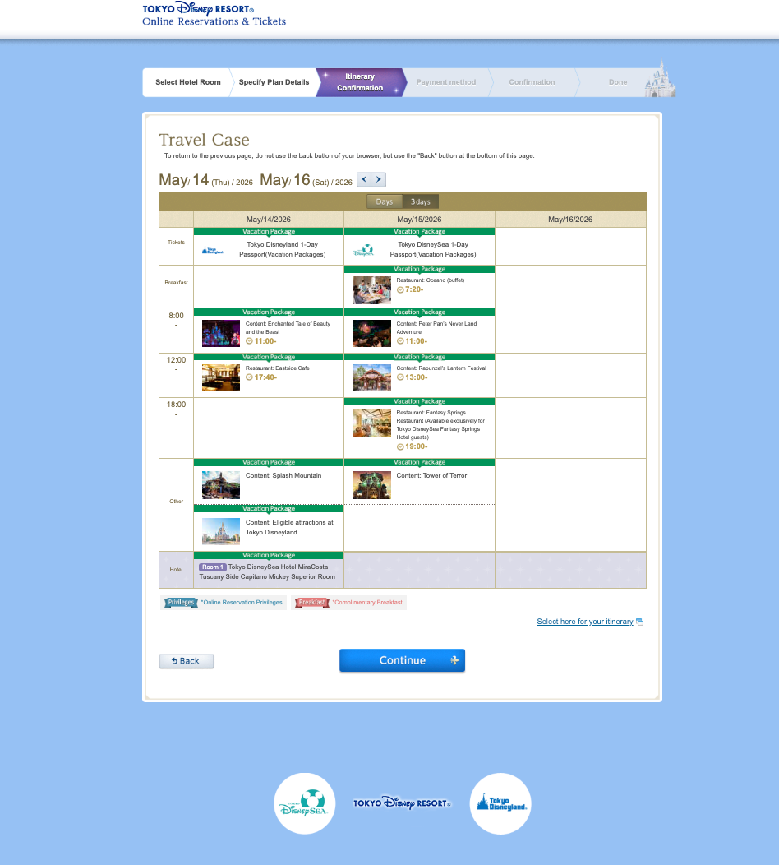Click Content: Splash Mountain text
This screenshot has width=779, height=865.
(x=283, y=475)
